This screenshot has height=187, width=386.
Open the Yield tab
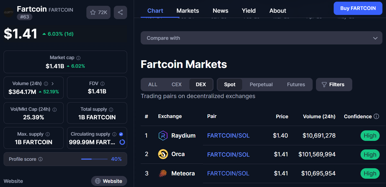[x=249, y=11]
